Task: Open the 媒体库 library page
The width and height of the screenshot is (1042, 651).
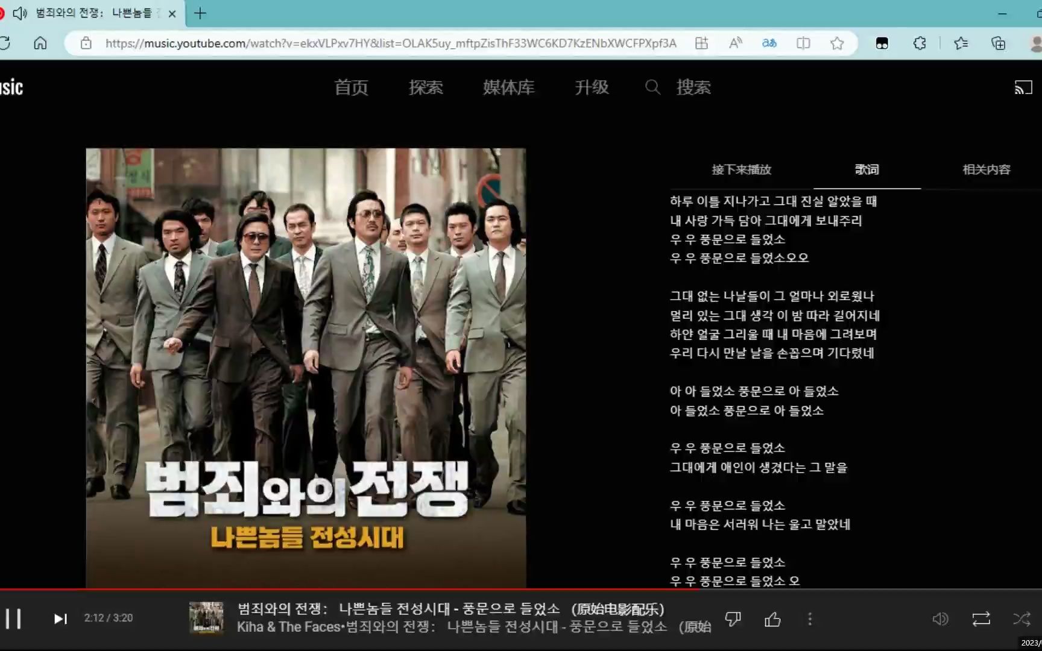Action: (508, 87)
